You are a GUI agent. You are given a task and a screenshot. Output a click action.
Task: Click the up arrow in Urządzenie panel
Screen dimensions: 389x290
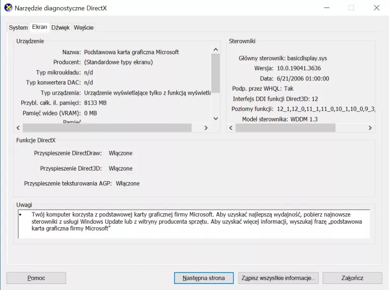(x=215, y=50)
